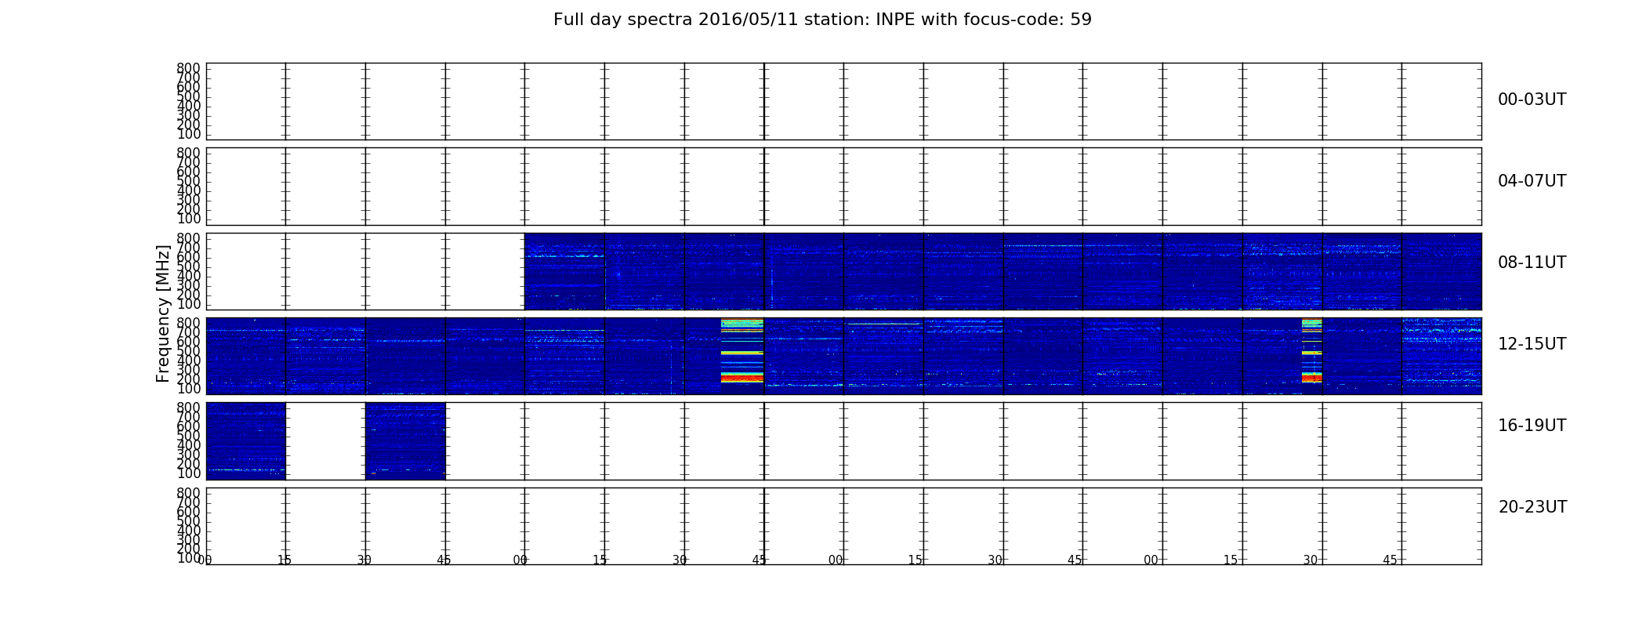Click the '08-11UT' row label

click(1532, 263)
